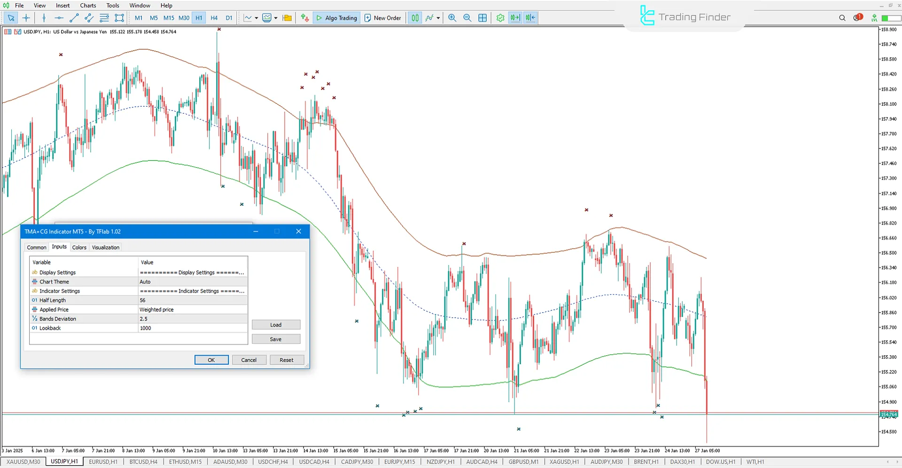This screenshot has height=468, width=902.
Task: Enable Algo Trading
Action: pos(336,17)
